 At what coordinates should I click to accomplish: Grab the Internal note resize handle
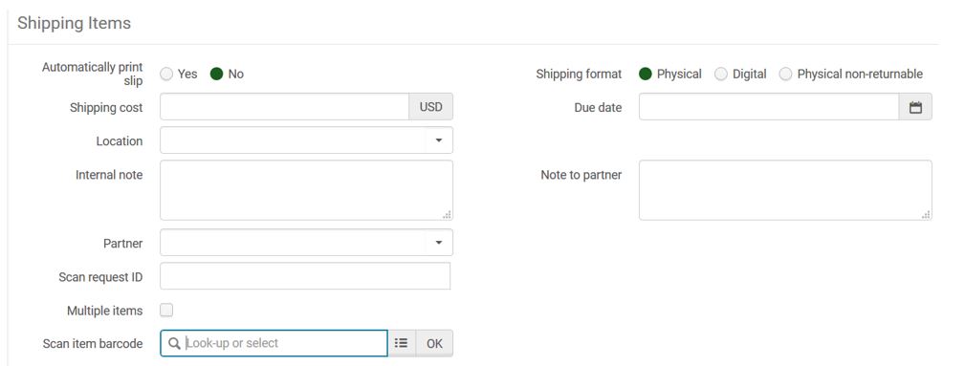click(448, 215)
